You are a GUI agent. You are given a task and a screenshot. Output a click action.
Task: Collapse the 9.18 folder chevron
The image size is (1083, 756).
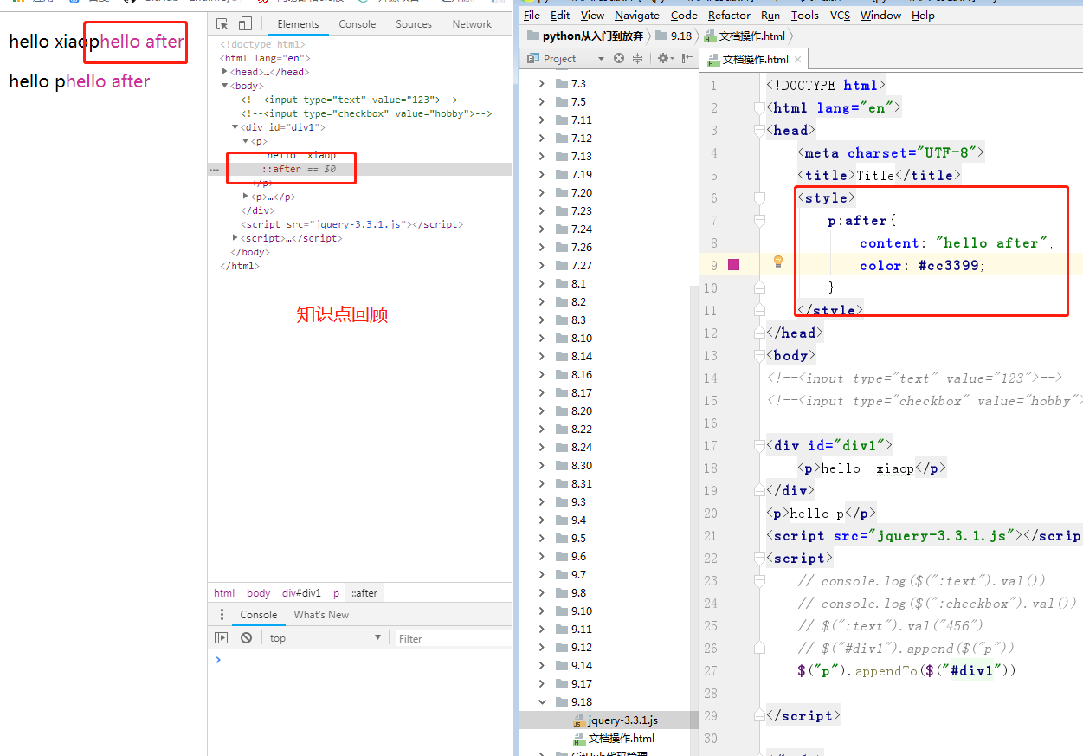pyautogui.click(x=542, y=702)
